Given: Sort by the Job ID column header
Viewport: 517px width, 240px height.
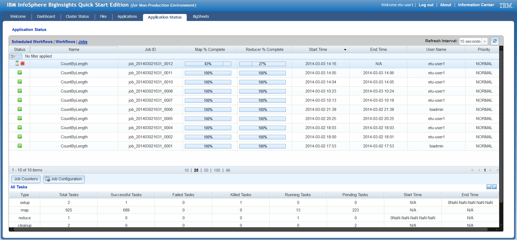Looking at the screenshot, I should point(150,50).
